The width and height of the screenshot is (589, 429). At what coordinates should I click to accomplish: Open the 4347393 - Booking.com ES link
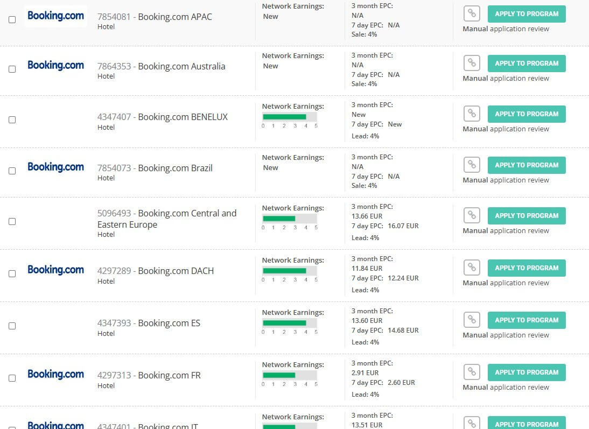point(149,323)
